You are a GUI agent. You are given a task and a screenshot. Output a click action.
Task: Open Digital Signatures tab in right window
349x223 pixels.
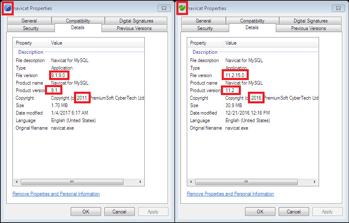coord(310,21)
